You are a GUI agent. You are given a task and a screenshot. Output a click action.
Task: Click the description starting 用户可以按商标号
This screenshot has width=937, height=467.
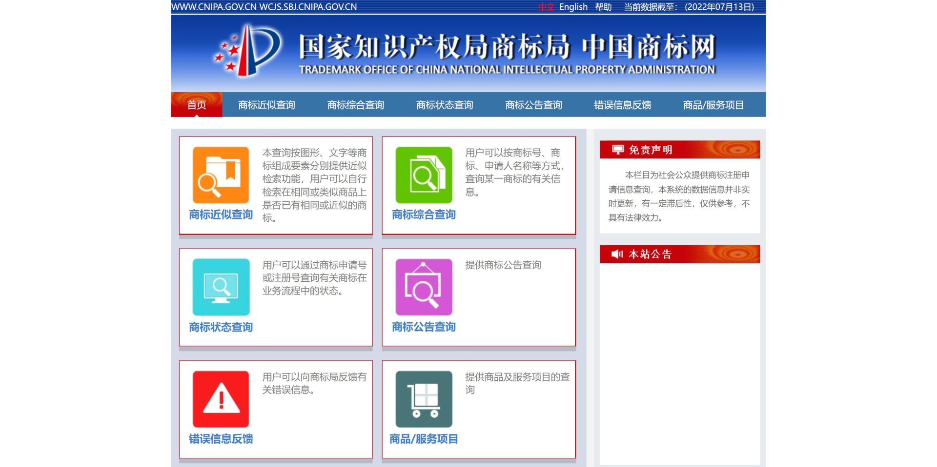point(514,172)
